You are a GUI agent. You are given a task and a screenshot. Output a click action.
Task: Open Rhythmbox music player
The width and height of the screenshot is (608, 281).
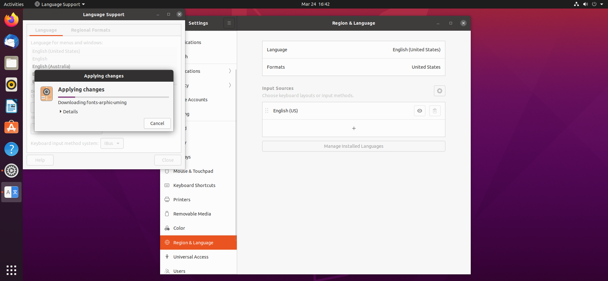11,84
